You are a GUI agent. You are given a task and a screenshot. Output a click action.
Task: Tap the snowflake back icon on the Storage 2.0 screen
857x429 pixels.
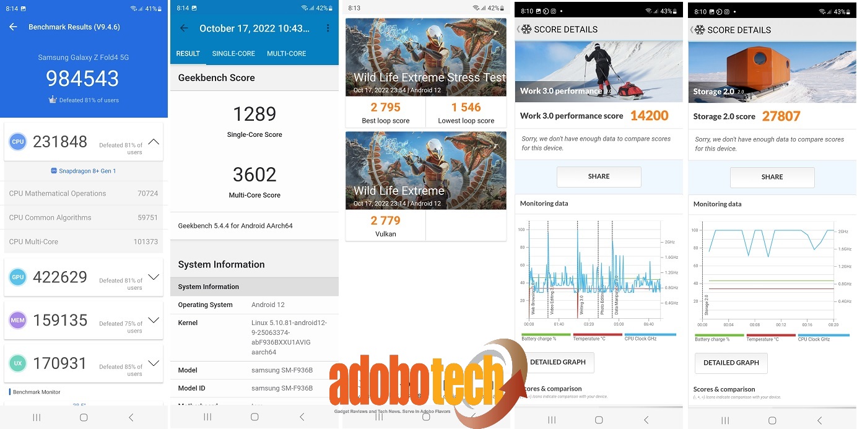(699, 30)
